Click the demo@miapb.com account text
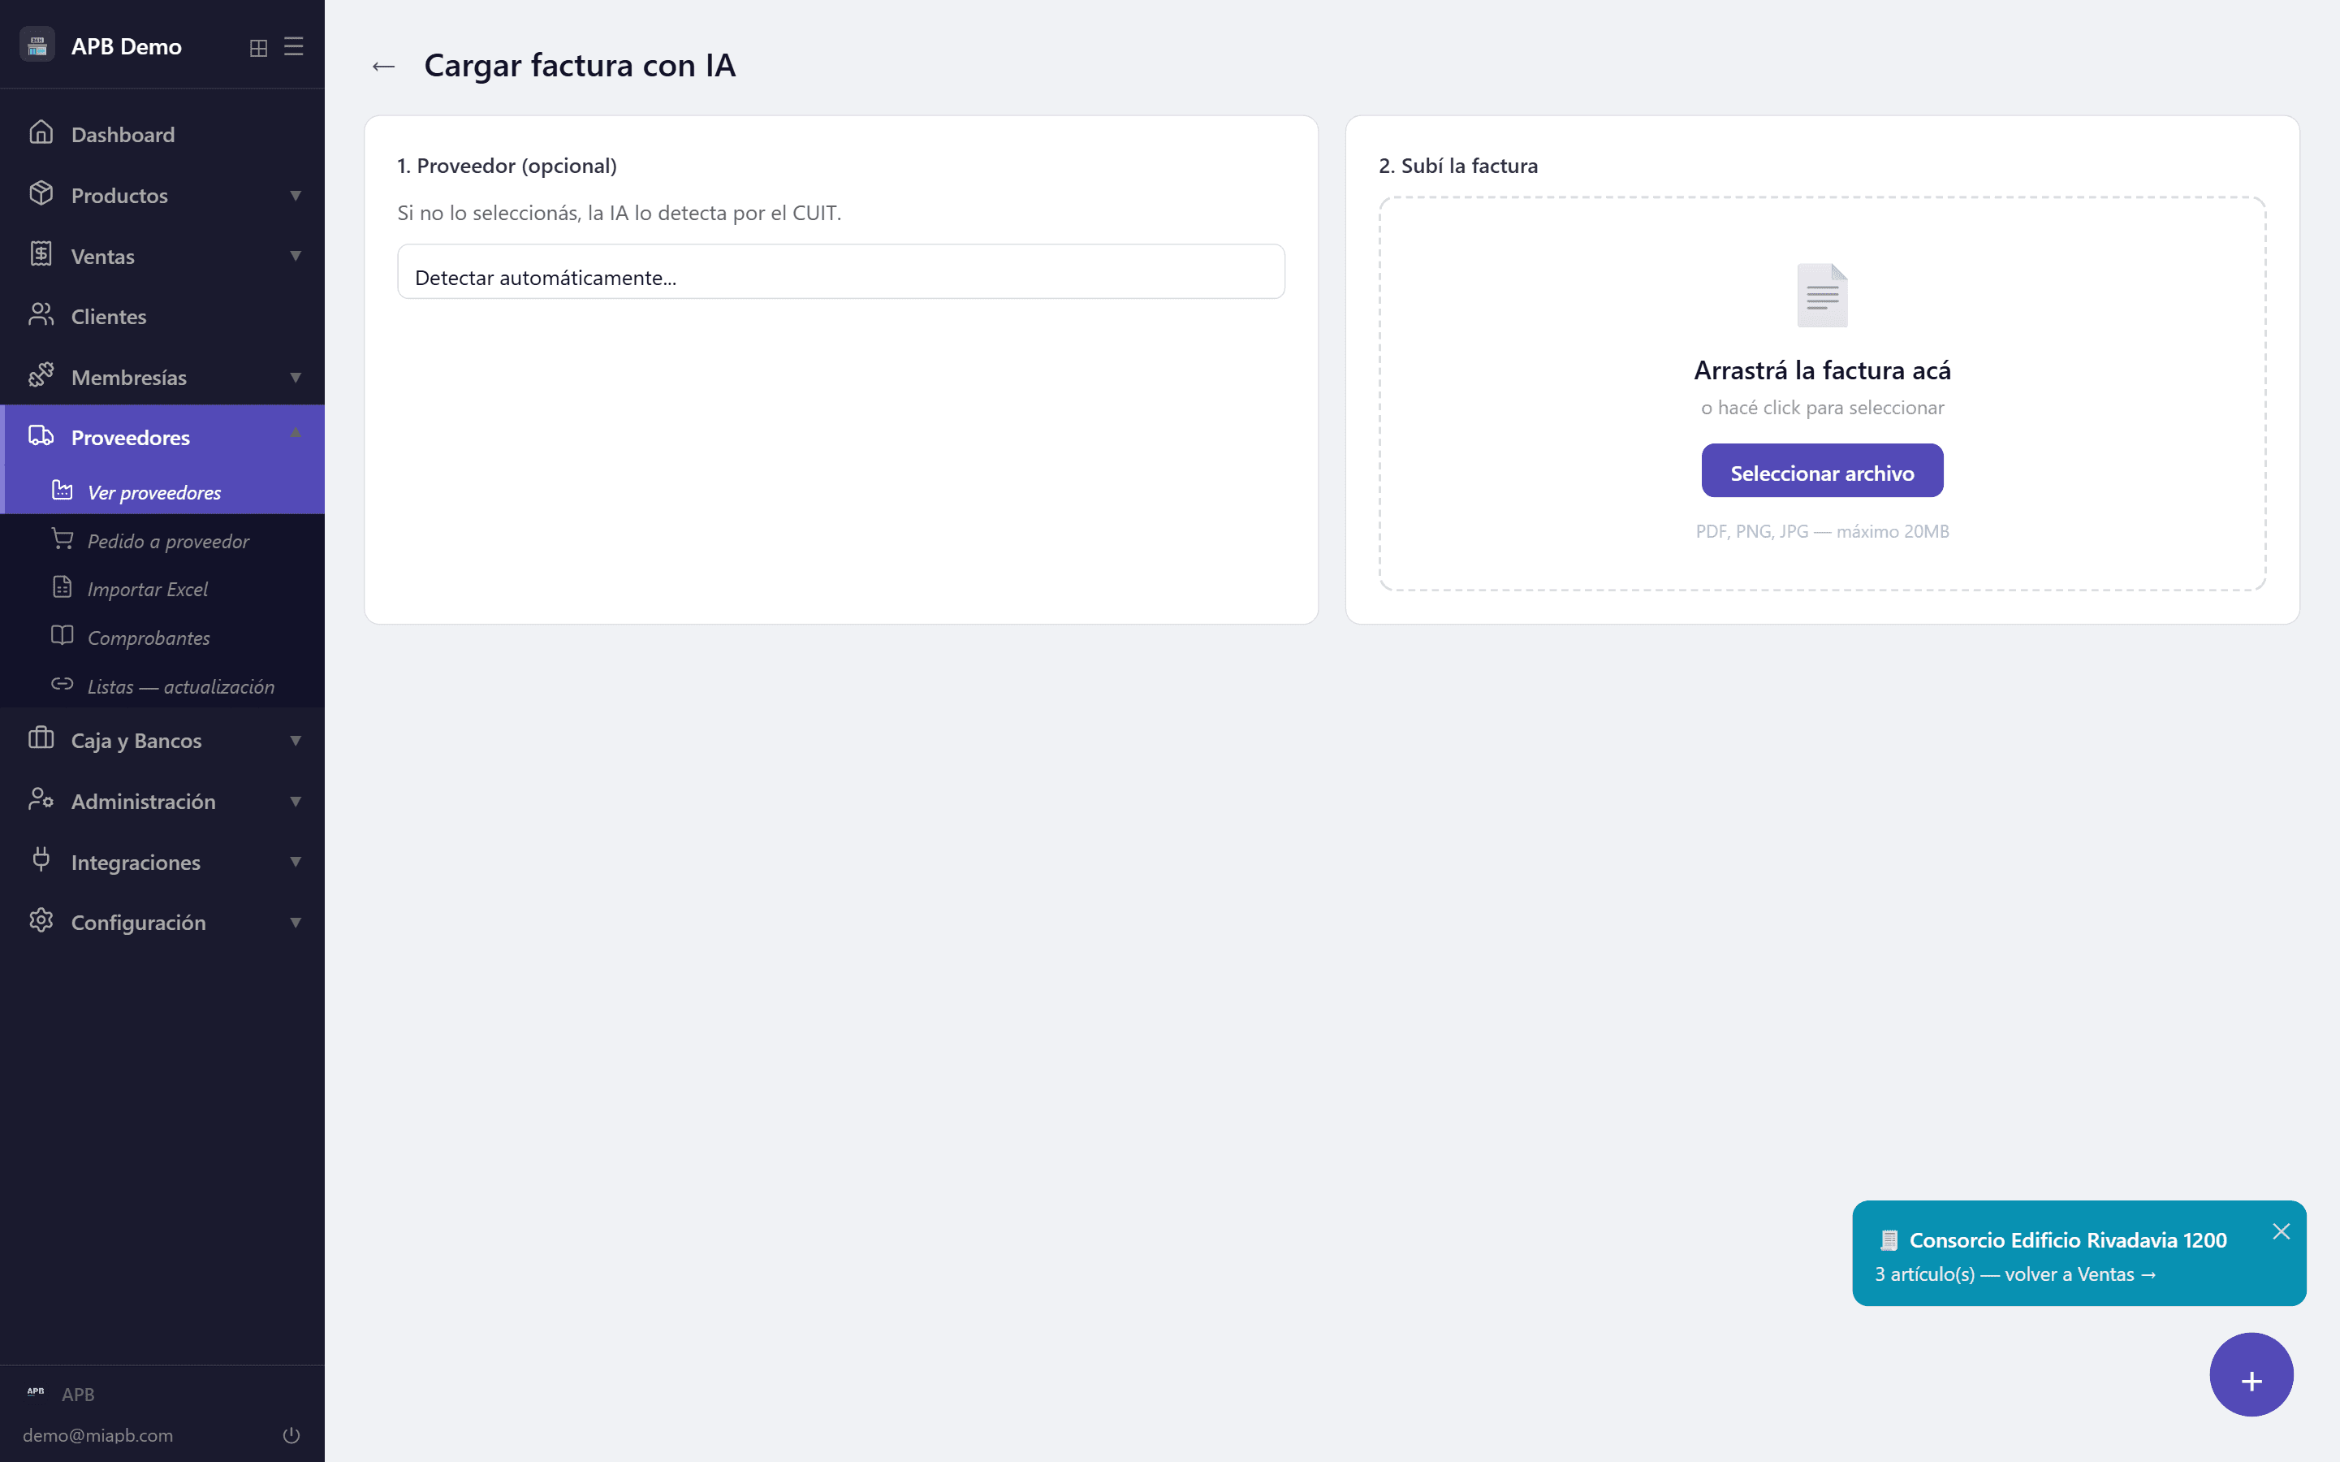This screenshot has width=2340, height=1462. tap(97, 1435)
